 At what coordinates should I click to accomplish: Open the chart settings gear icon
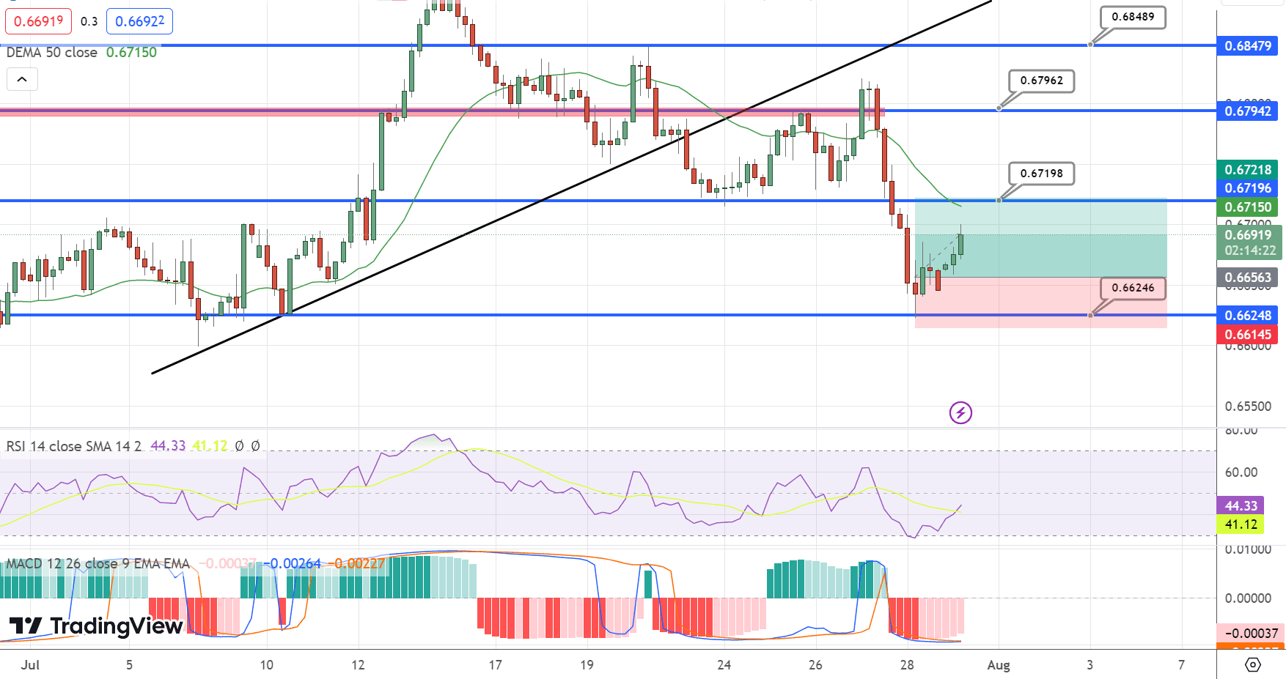[1253, 664]
